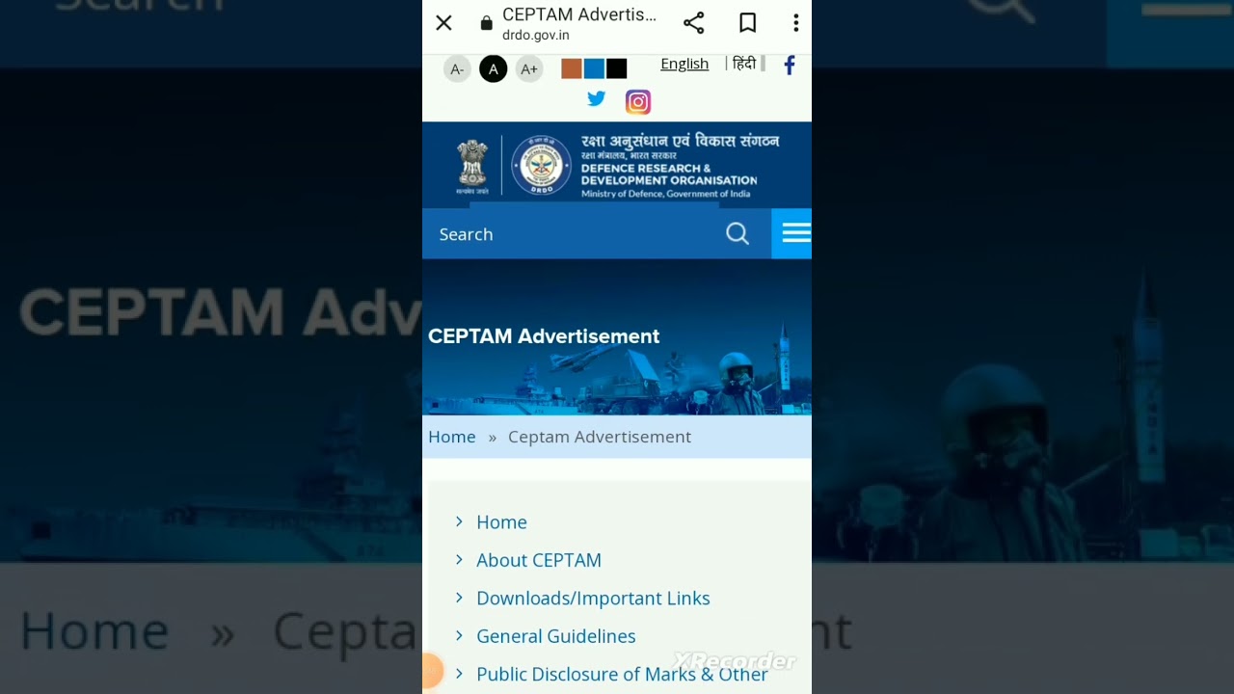Click the page title CEPTAM Advertis...

tap(579, 14)
